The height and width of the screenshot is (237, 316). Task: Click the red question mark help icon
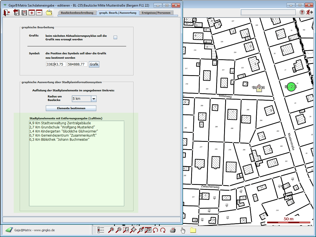click(302, 12)
